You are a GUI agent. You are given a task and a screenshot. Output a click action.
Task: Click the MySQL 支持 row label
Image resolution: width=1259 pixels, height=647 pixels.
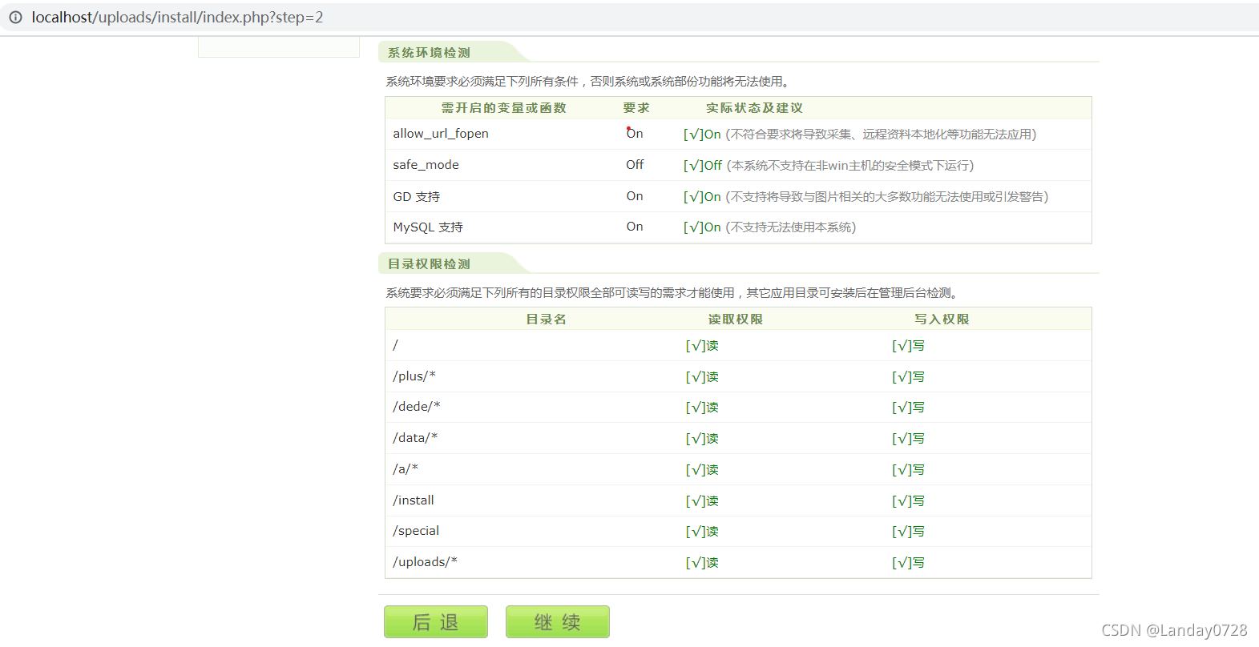[428, 227]
